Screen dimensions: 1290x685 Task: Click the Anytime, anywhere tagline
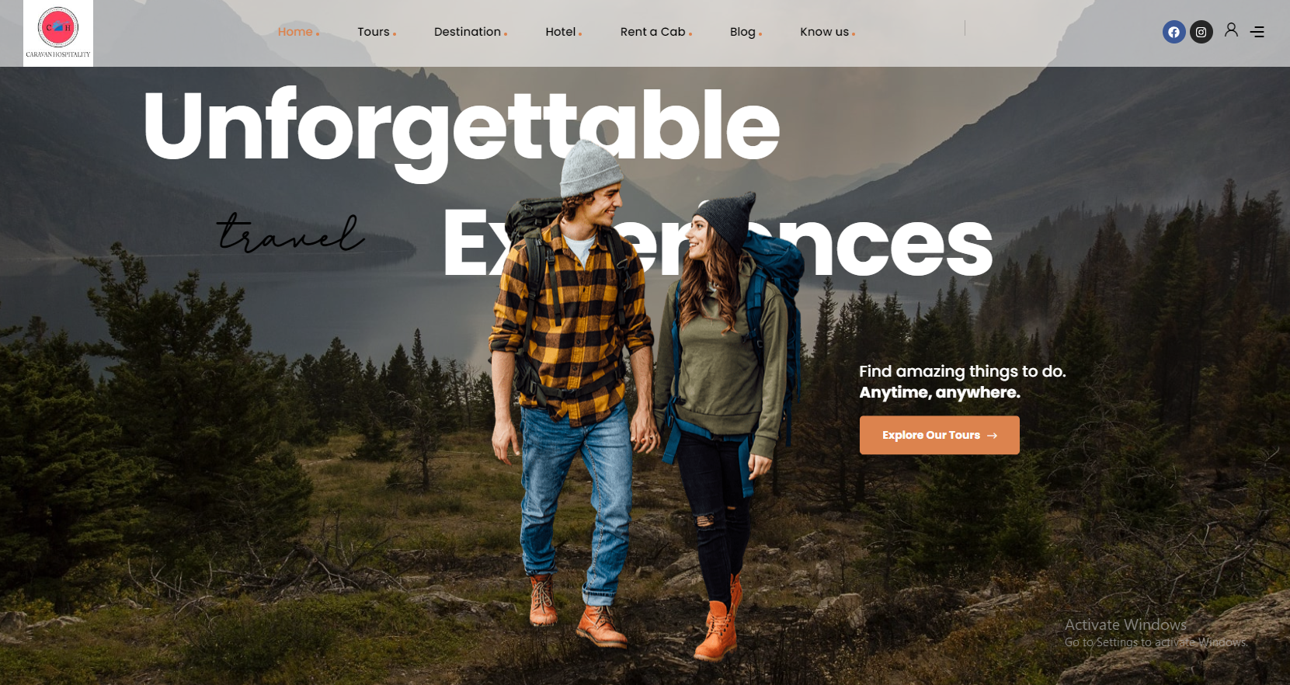pyautogui.click(x=940, y=392)
